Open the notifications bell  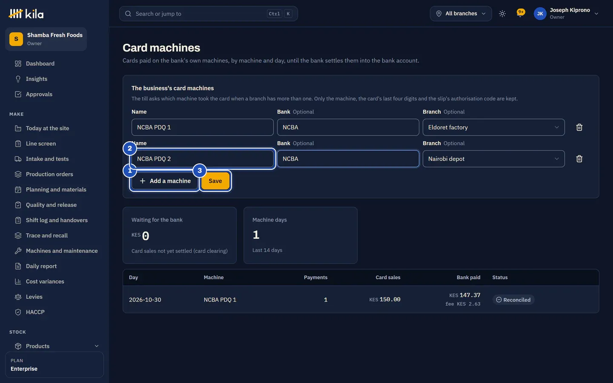[520, 14]
